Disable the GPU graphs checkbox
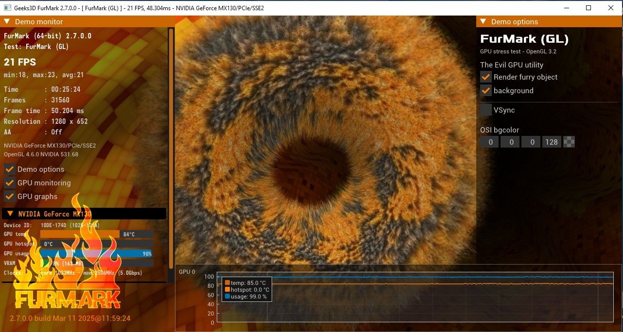The image size is (623, 332). click(9, 196)
